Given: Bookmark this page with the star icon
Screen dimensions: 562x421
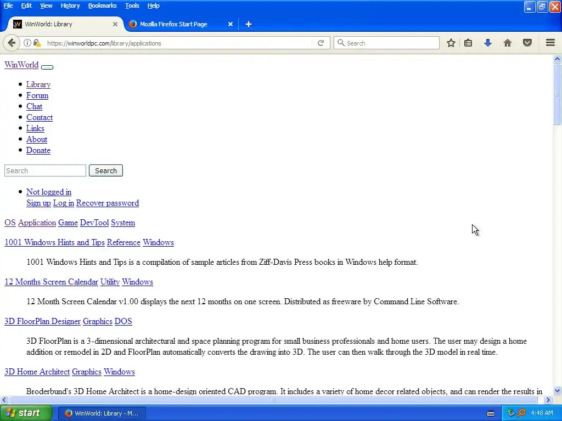Looking at the screenshot, I should [x=451, y=43].
